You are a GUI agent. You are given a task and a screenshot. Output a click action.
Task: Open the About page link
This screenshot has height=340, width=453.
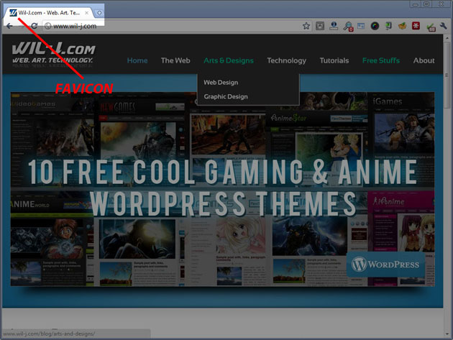pyautogui.click(x=424, y=60)
